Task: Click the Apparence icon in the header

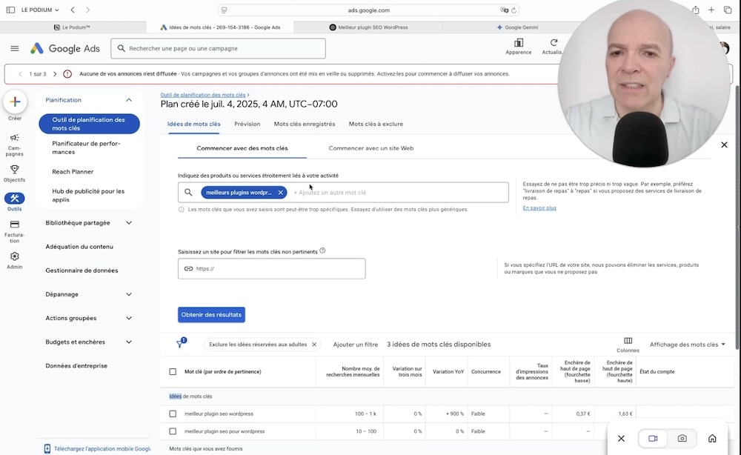Action: point(518,44)
